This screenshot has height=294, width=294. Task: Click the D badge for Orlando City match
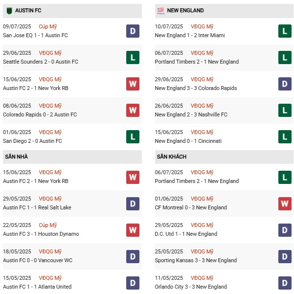point(285,283)
